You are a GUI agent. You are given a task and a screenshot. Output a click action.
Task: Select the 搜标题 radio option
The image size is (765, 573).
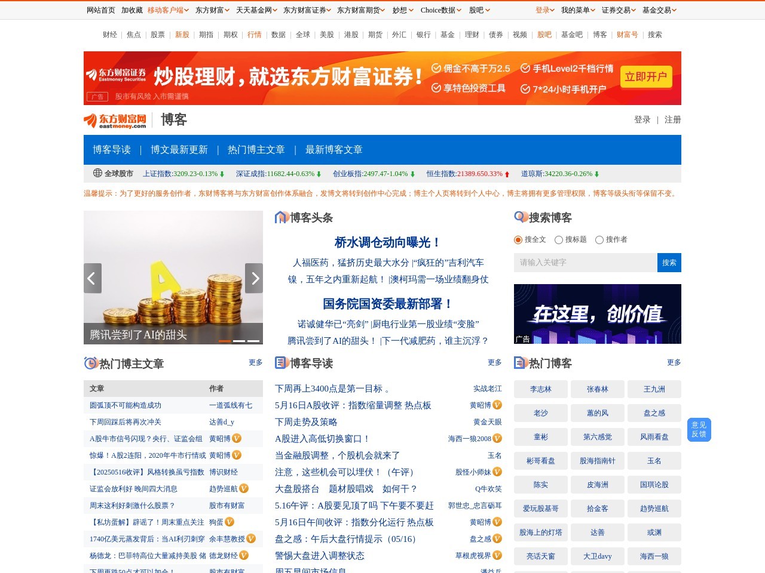click(559, 239)
